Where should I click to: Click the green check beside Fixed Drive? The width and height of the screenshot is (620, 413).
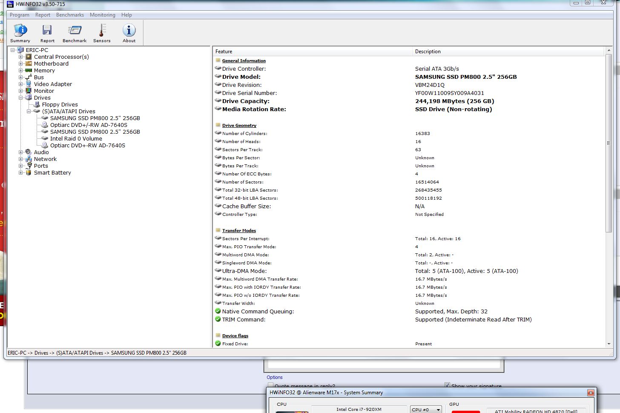pos(218,344)
